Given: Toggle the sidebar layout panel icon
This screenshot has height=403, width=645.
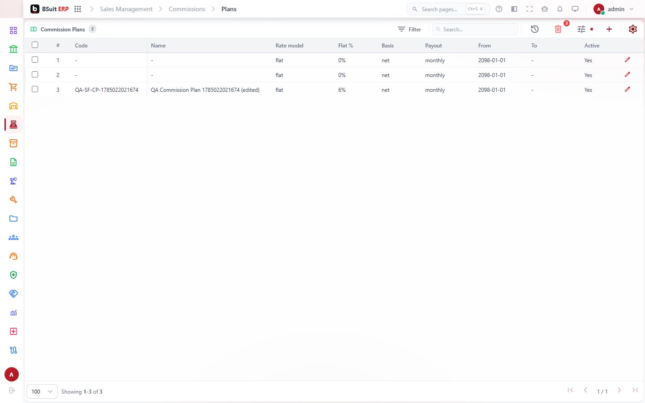Looking at the screenshot, I should (x=514, y=9).
